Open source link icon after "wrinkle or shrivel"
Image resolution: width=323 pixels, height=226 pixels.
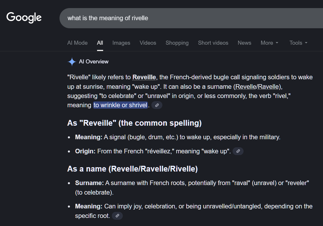click(x=157, y=105)
